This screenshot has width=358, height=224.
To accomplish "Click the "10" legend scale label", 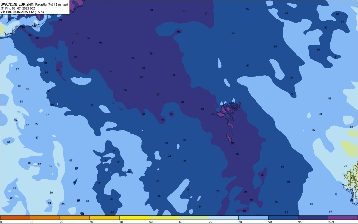I will 32,222.
